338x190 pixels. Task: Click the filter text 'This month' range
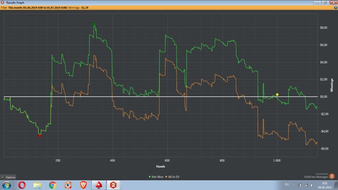click(x=38, y=8)
